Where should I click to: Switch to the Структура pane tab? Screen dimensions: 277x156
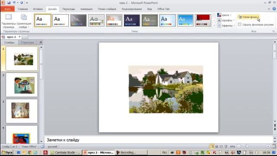[27, 42]
